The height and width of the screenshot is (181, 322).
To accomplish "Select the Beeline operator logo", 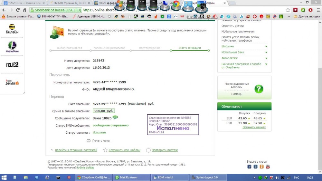I will 12,29.
